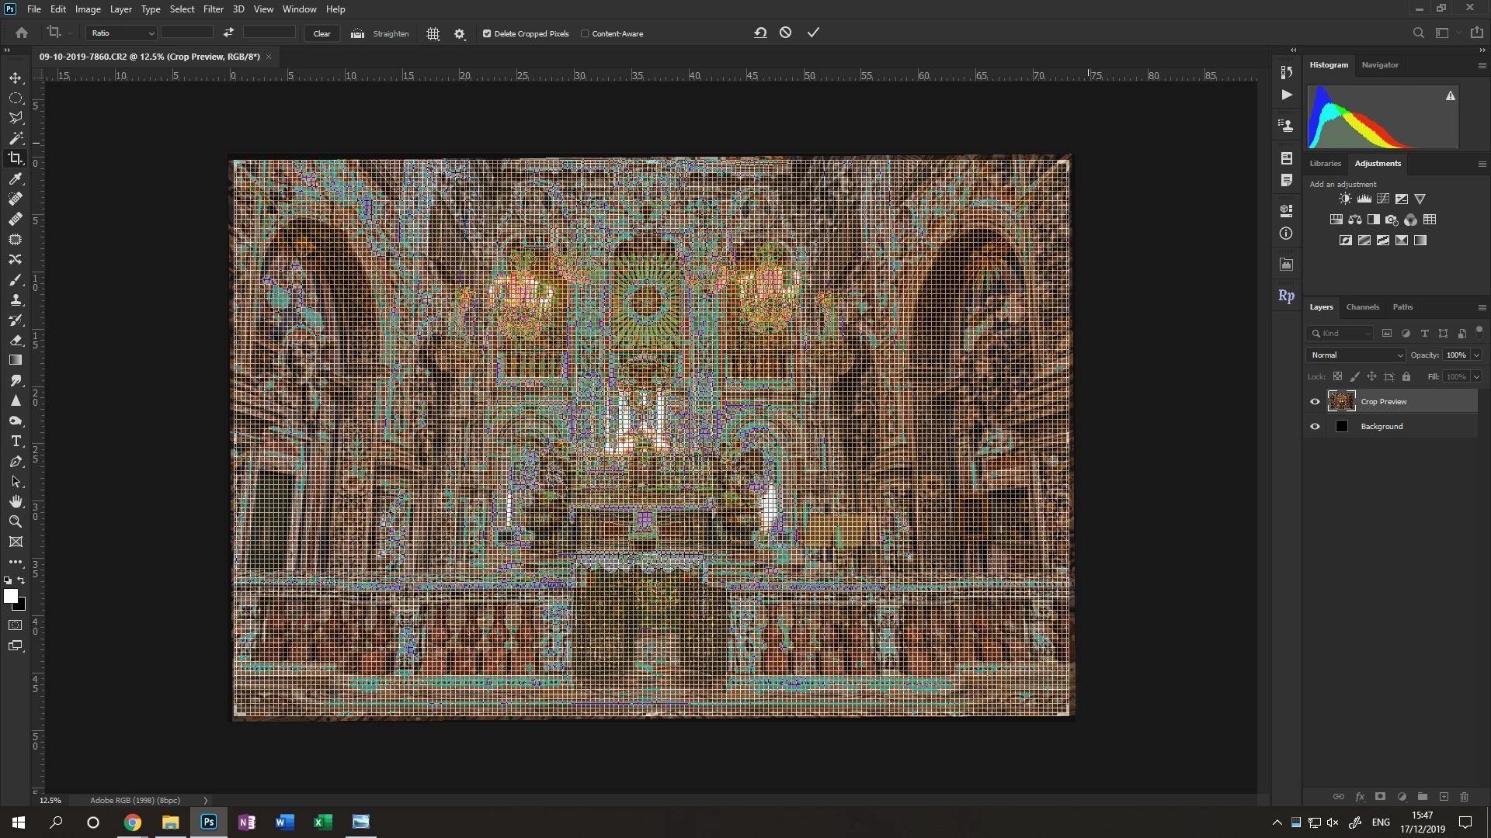Open the Normal blend mode dropdown
This screenshot has height=838, width=1491.
[1356, 355]
